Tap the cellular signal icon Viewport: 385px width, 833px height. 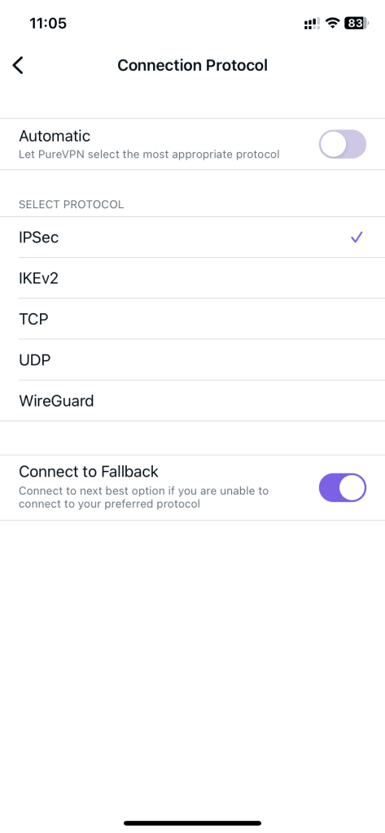[x=312, y=24]
